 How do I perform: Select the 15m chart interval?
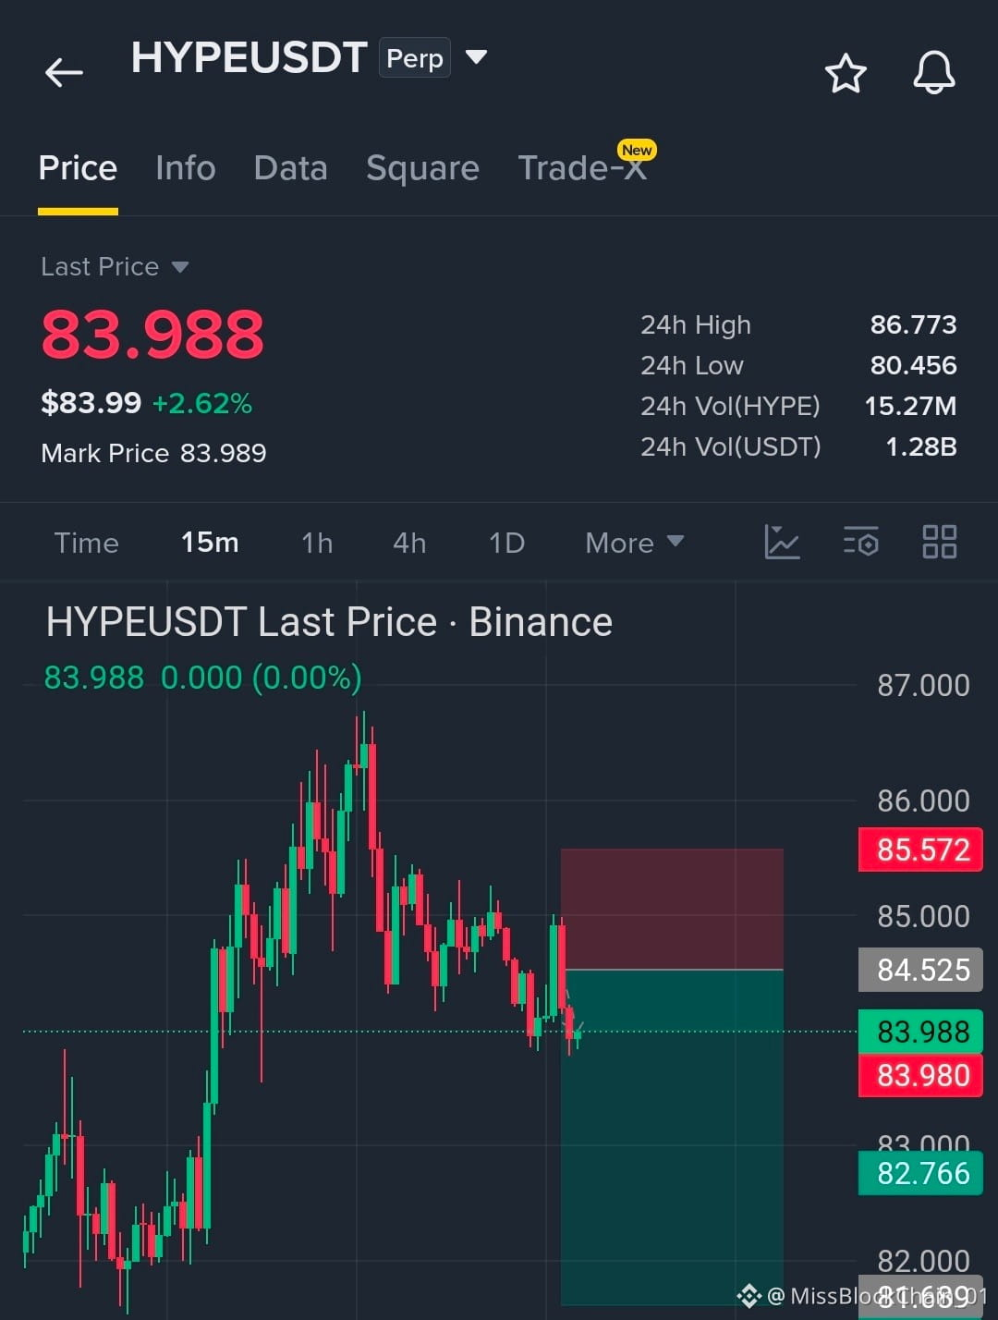210,543
